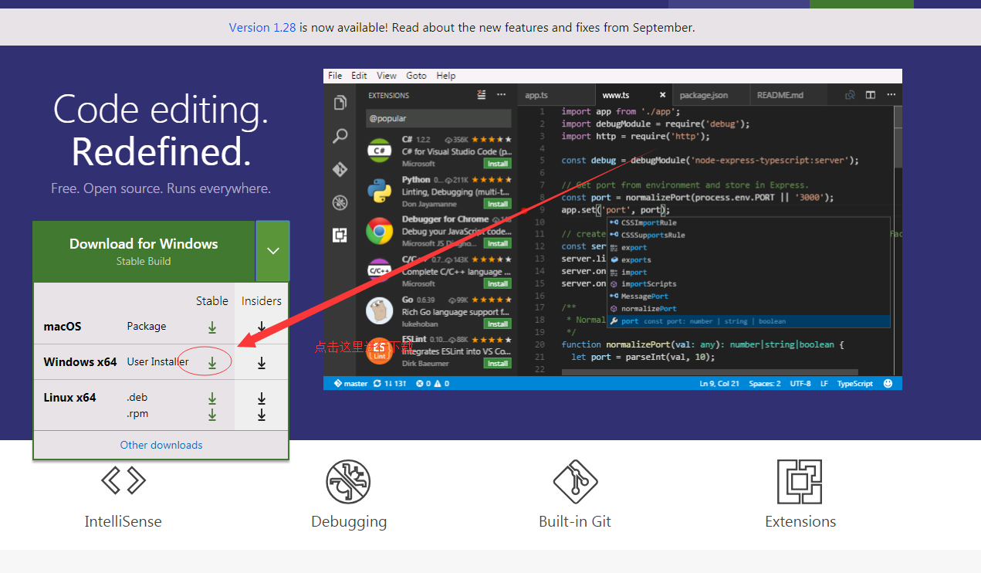Click the Extensions blocks icon below the screenshot
This screenshot has height=573, width=981.
800,482
